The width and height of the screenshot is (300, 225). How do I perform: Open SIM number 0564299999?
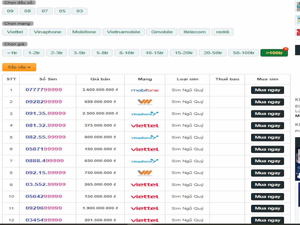pyautogui.click(x=43, y=196)
